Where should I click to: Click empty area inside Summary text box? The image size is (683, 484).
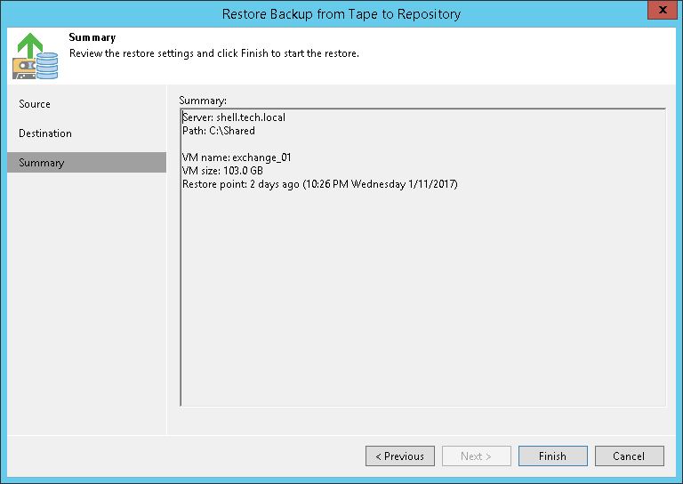pos(422,302)
